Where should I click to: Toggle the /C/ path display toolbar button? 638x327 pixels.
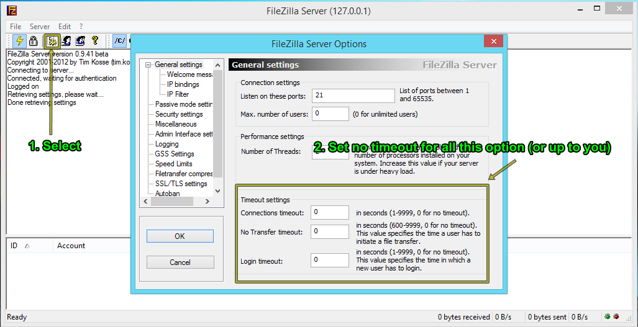click(x=120, y=40)
